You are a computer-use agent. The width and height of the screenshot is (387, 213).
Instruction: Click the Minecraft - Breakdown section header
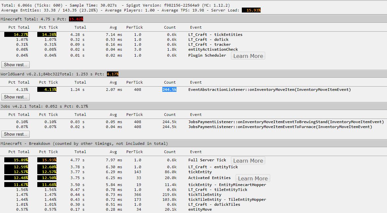click(x=84, y=144)
